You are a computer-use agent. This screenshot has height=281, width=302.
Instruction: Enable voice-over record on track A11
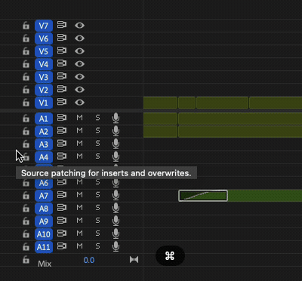pos(116,246)
